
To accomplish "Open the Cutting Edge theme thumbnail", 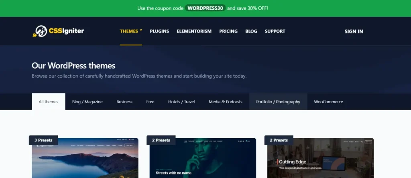I will [x=320, y=158].
